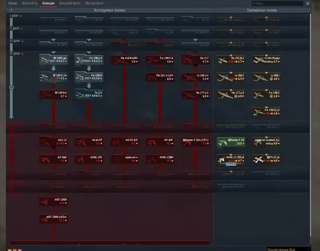Viewport: 320px width, 251px height.
Task: Open the Do 335 B-2 premium aircraft
Action: (231, 60)
